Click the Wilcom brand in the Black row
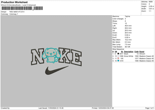The image size is (155, 110). pyautogui.click(x=142, y=54)
